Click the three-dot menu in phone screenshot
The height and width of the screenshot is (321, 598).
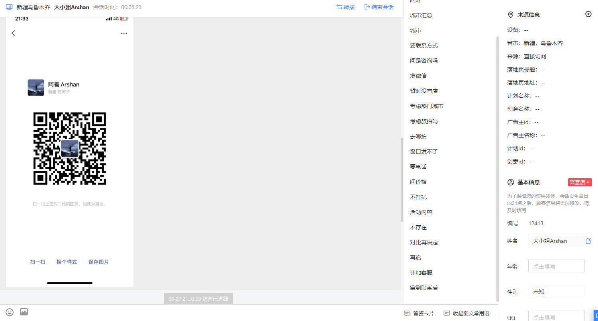[124, 33]
